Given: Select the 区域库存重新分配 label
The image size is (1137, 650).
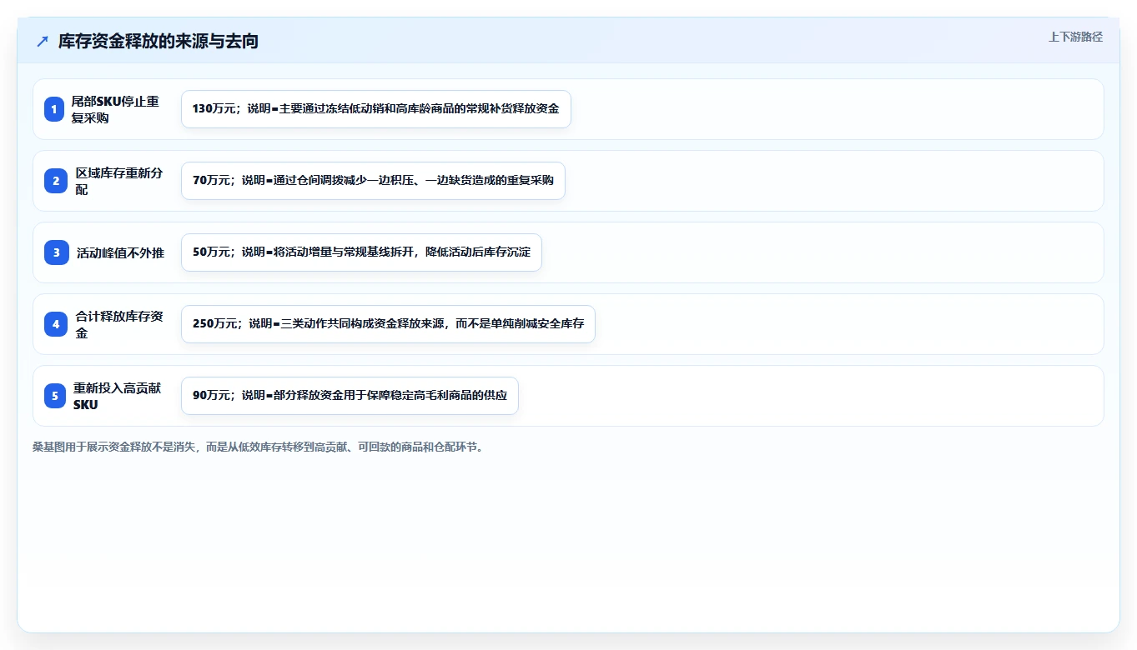Looking at the screenshot, I should point(119,181).
